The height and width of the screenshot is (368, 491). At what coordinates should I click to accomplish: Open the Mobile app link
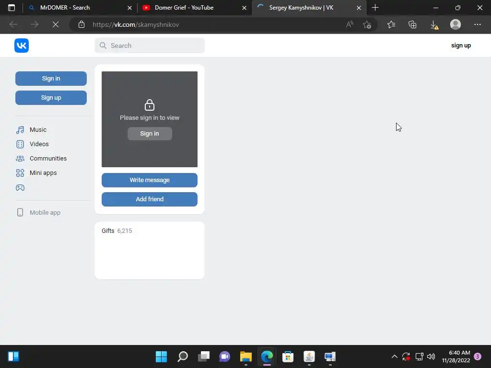pyautogui.click(x=38, y=212)
